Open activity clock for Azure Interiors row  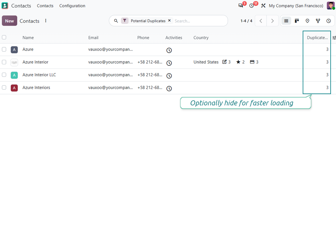click(169, 88)
